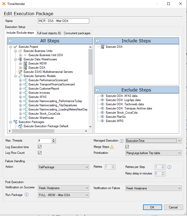Expand the Execute Business Unit ODX node
This screenshot has height=216, width=187.
coord(21,55)
